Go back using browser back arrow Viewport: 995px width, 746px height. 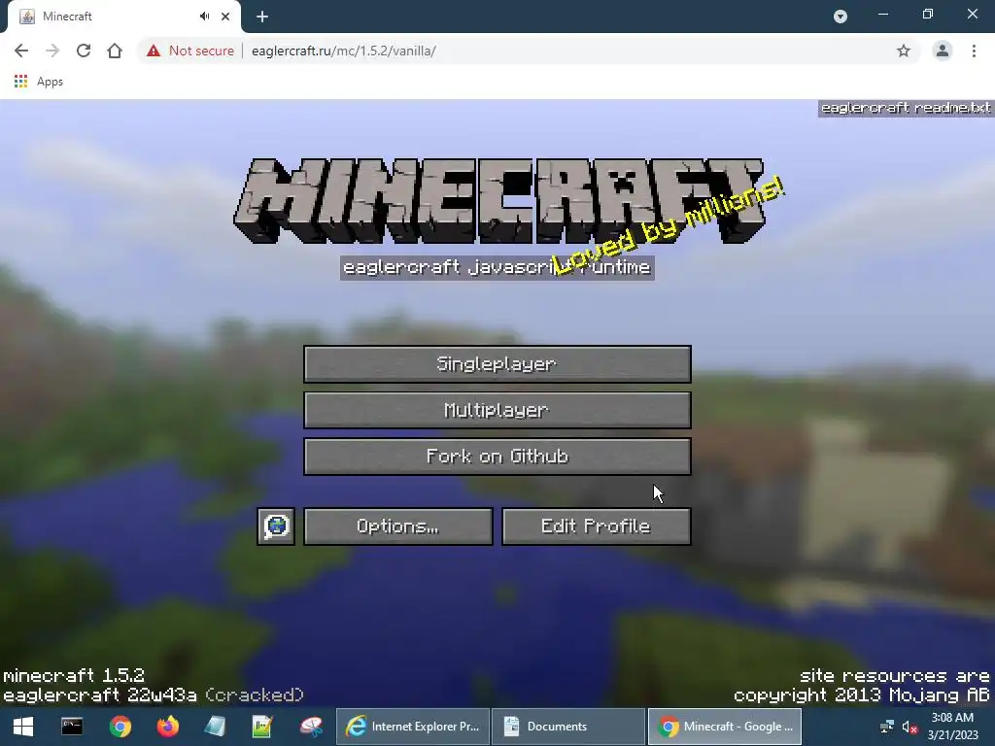[21, 51]
